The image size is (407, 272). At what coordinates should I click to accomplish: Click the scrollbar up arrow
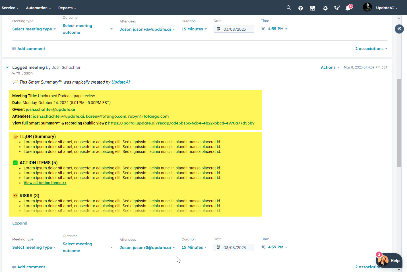[x=399, y=18]
